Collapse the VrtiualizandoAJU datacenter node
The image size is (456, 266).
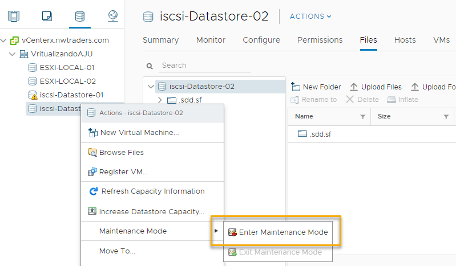[x=13, y=54]
